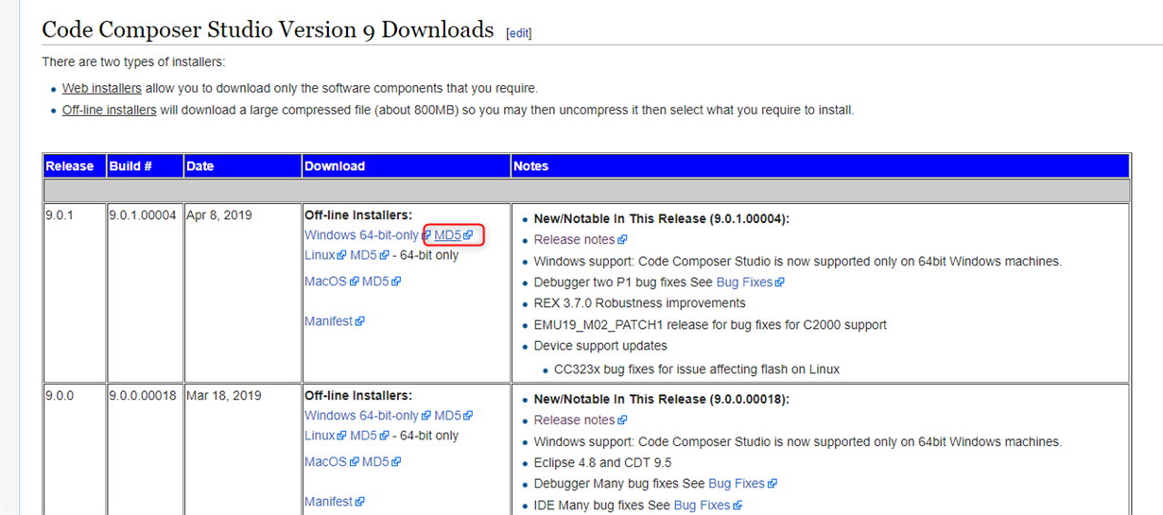The image size is (1163, 515).
Task: Click the Build # column header
Action: point(145,165)
